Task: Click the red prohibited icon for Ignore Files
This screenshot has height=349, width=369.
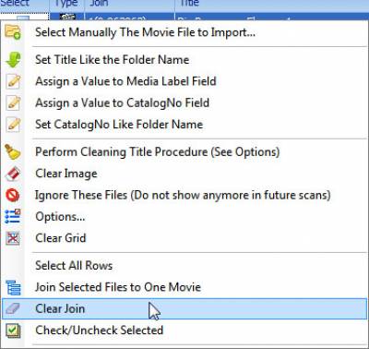Action: [x=13, y=195]
